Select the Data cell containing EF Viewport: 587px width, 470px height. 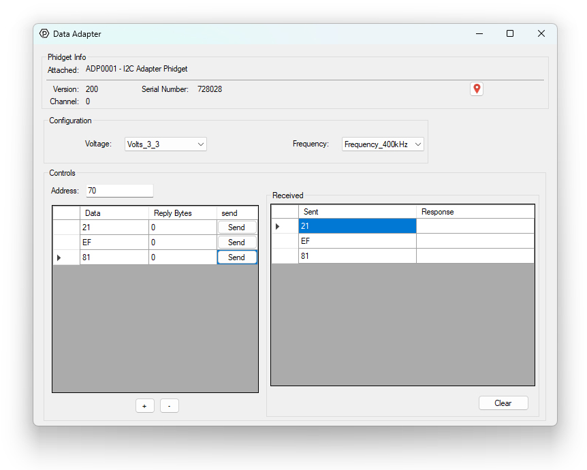click(x=114, y=242)
